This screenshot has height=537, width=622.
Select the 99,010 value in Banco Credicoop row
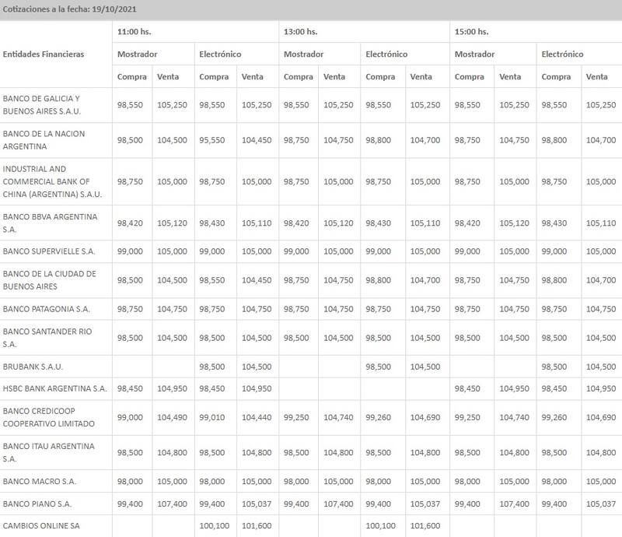[x=214, y=417]
